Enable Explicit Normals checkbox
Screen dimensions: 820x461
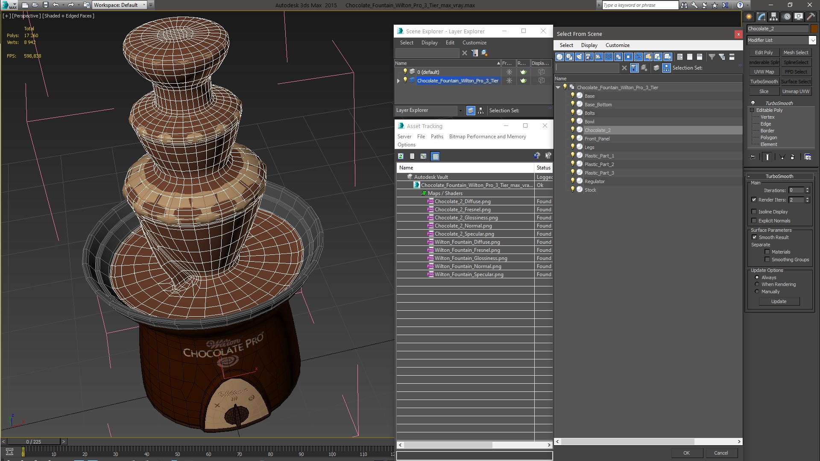(x=754, y=221)
